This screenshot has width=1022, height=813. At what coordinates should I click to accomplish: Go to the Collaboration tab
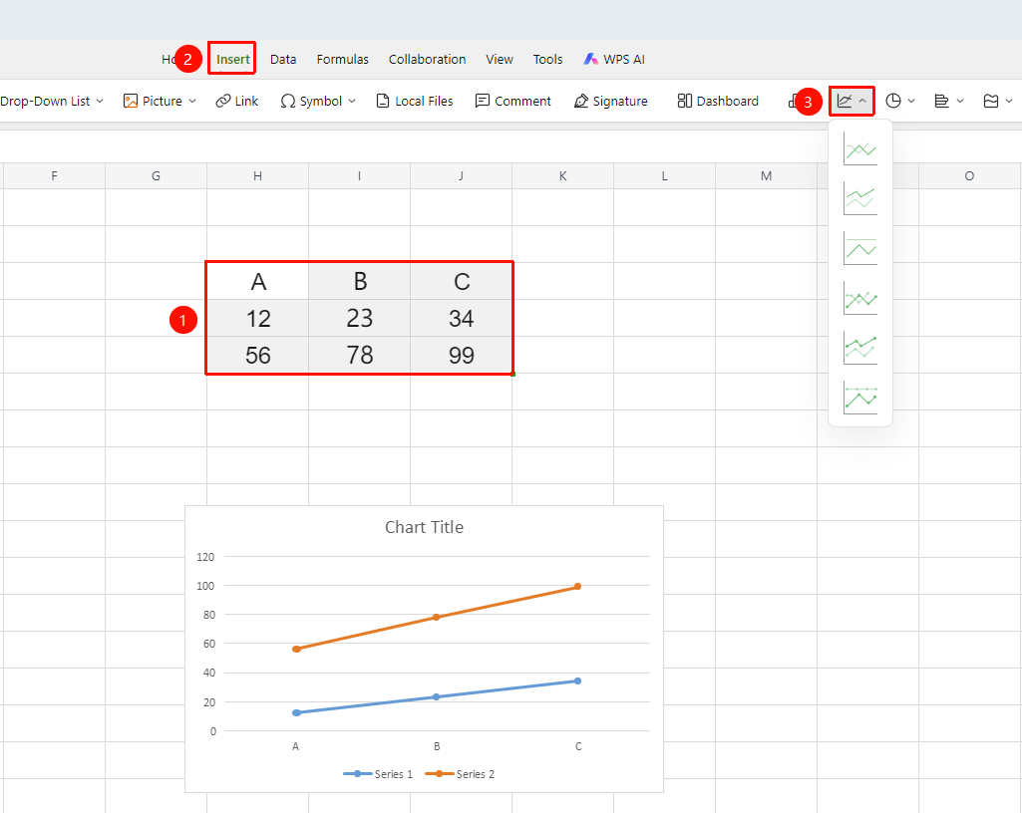(427, 60)
